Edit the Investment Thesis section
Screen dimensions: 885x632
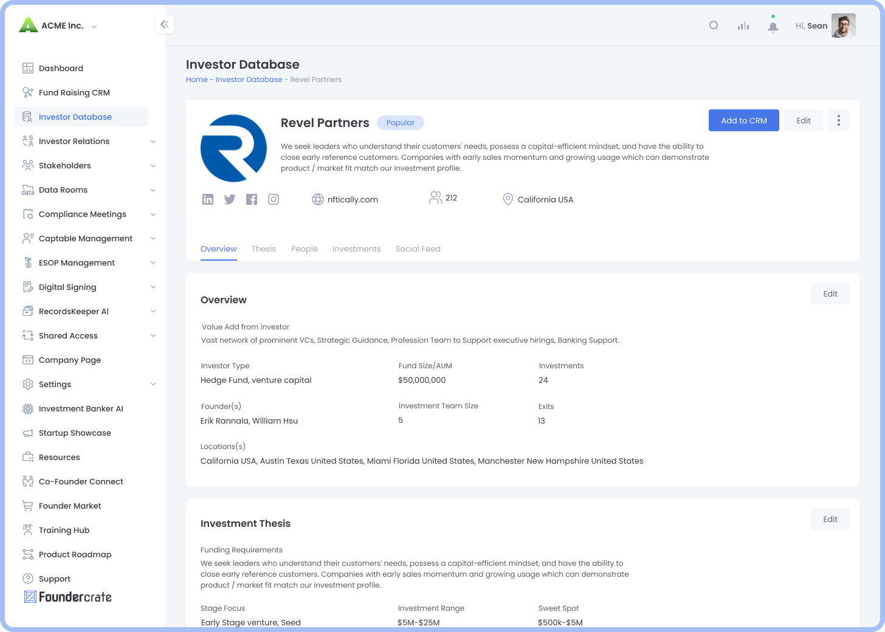(x=830, y=519)
